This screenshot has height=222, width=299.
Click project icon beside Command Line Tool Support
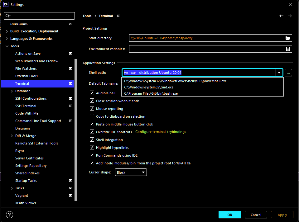[x=70, y=121]
